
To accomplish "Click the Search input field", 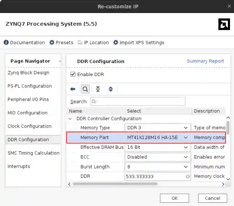I will (138, 101).
